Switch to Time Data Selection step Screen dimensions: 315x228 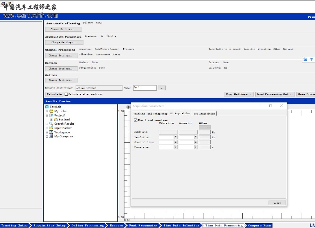[x=181, y=225]
